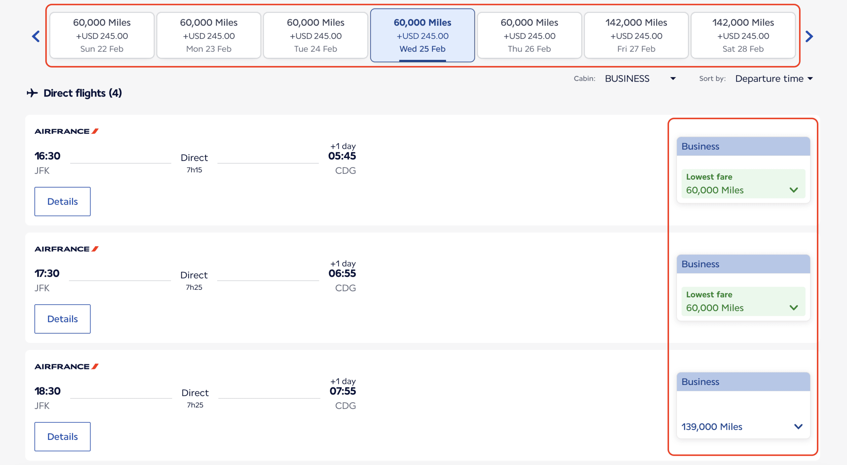
Task: Open Details for the 17:30 JFK flight
Action: (x=62, y=318)
